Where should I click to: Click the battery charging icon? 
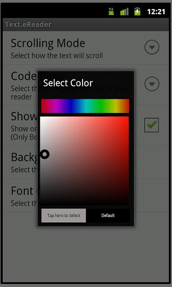pyautogui.click(x=137, y=11)
